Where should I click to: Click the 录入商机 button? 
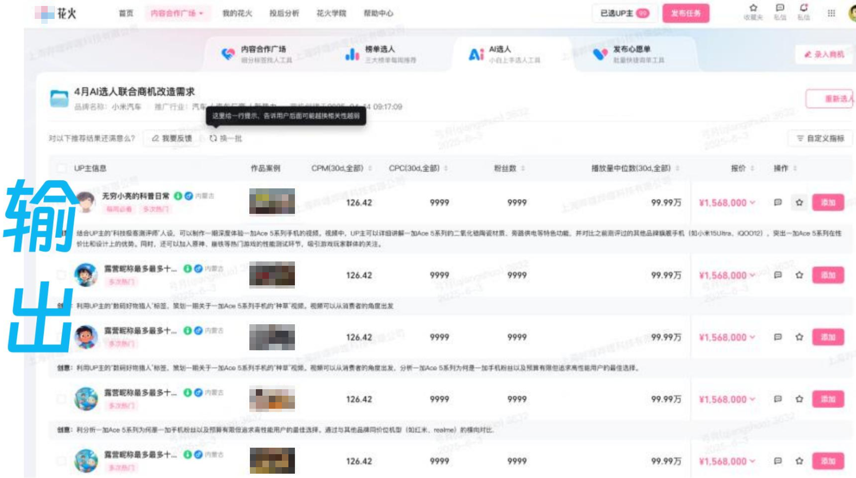click(824, 55)
